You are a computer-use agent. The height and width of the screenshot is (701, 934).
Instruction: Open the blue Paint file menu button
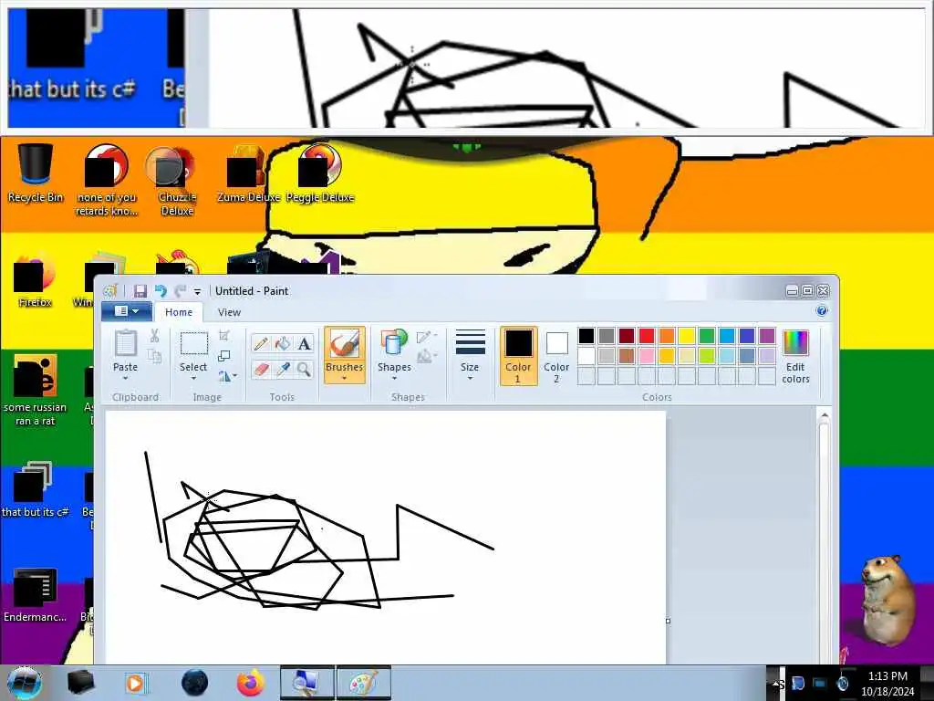tap(126, 311)
